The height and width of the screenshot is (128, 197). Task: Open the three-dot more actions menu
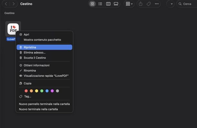point(157,4)
